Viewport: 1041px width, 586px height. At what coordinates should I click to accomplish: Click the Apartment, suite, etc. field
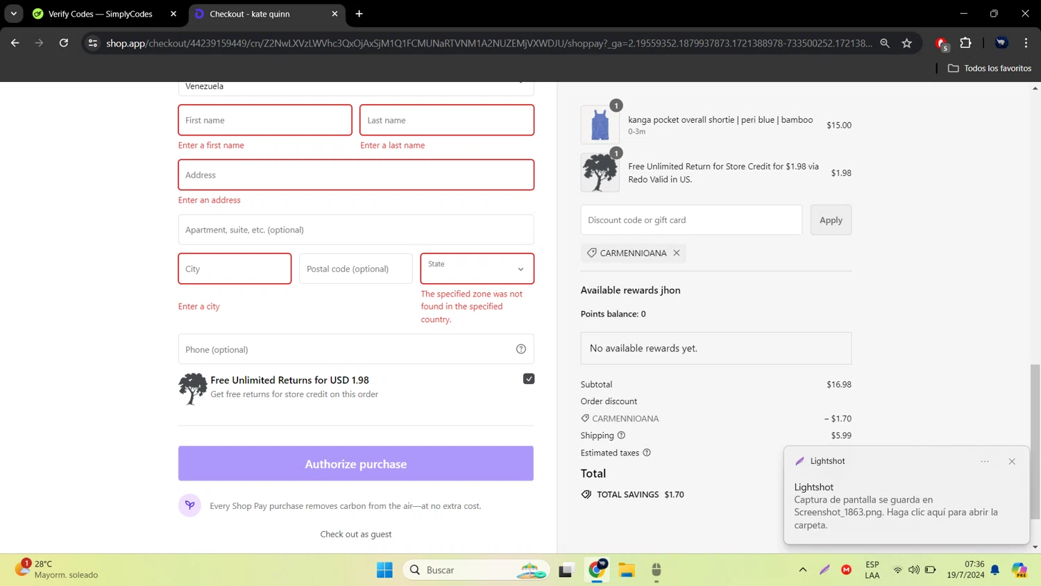click(x=356, y=230)
